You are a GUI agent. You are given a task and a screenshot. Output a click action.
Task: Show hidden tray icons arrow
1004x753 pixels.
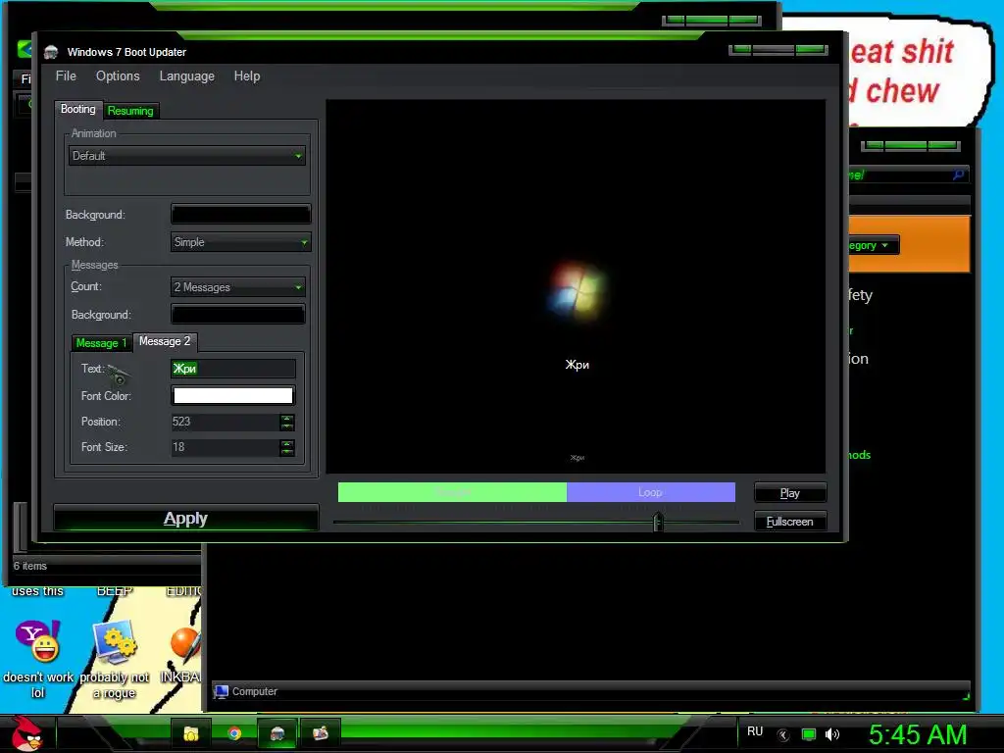pos(783,735)
